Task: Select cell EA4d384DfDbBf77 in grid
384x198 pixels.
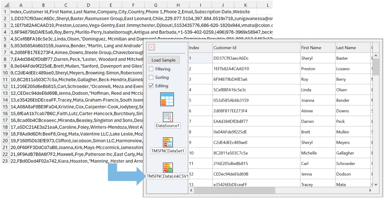Action: point(256,121)
